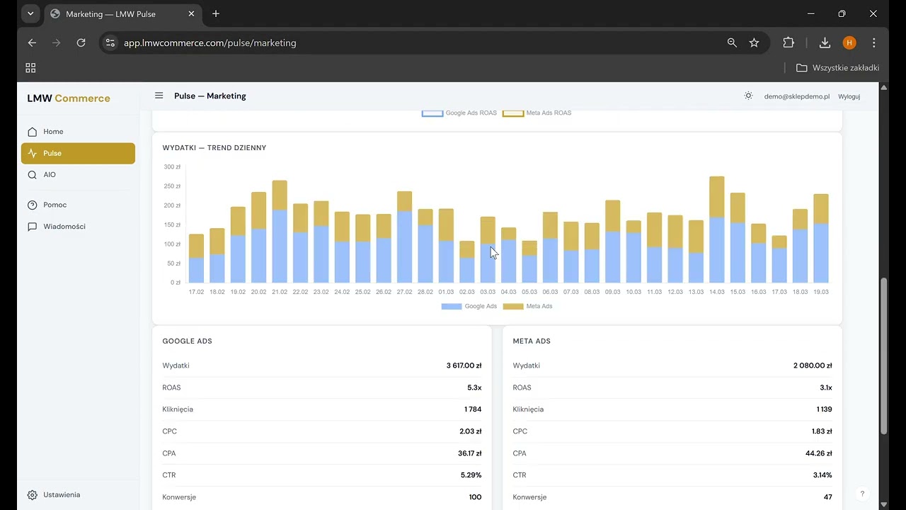The image size is (906, 510).
Task: Select Pulse in the sidebar
Action: point(78,153)
